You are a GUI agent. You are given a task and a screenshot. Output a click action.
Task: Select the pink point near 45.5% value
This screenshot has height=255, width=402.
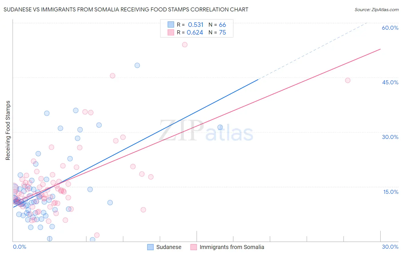[x=112, y=76]
